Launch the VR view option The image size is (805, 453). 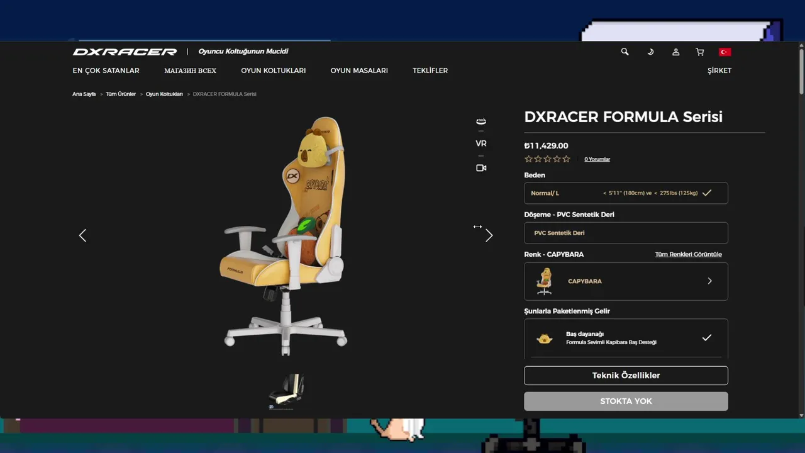(x=481, y=143)
